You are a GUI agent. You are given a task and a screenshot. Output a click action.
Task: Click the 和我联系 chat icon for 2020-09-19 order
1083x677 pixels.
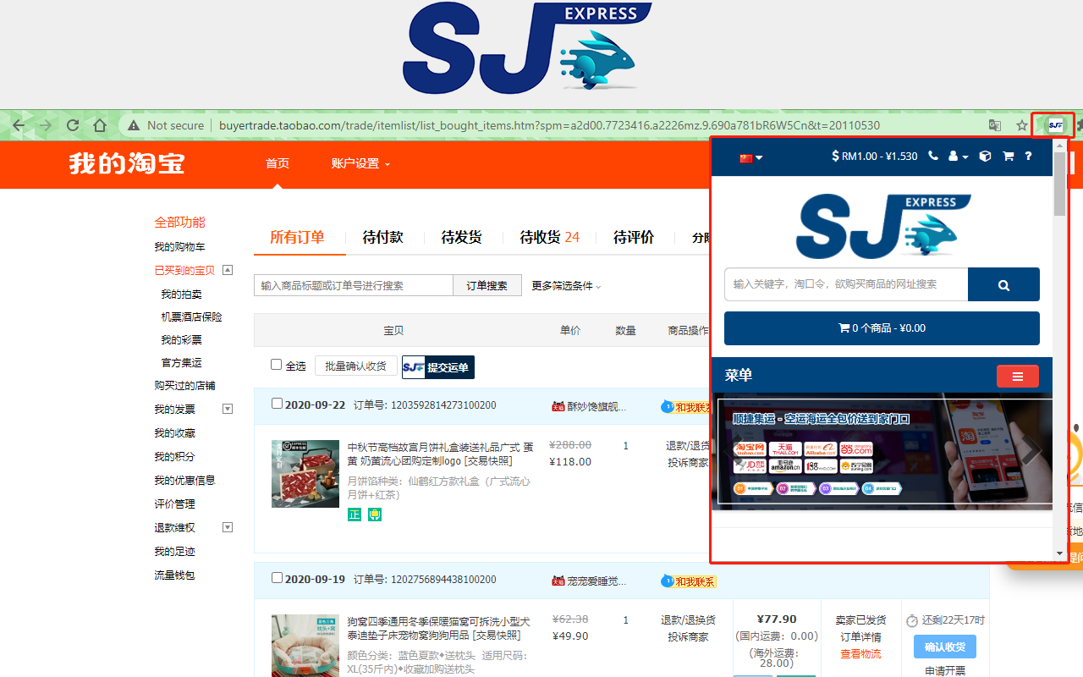coord(689,581)
